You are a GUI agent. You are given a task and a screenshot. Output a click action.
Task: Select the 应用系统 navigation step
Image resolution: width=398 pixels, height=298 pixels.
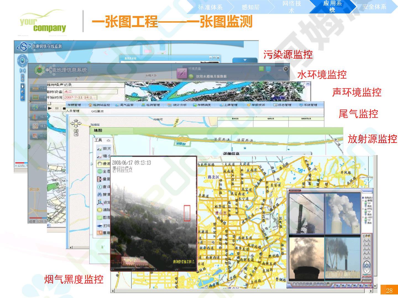coord(332,7)
